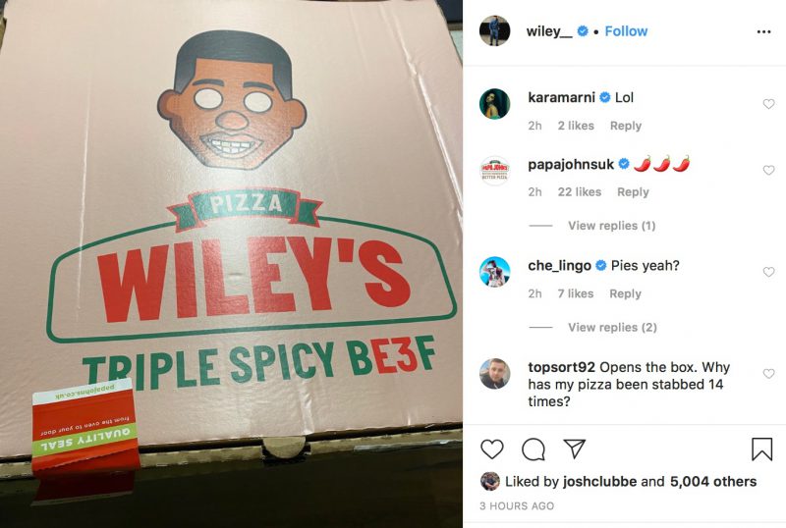Viewport: 786px width, 528px height.
Task: Open joshclubbe's profile from the liked-by line
Action: [599, 482]
